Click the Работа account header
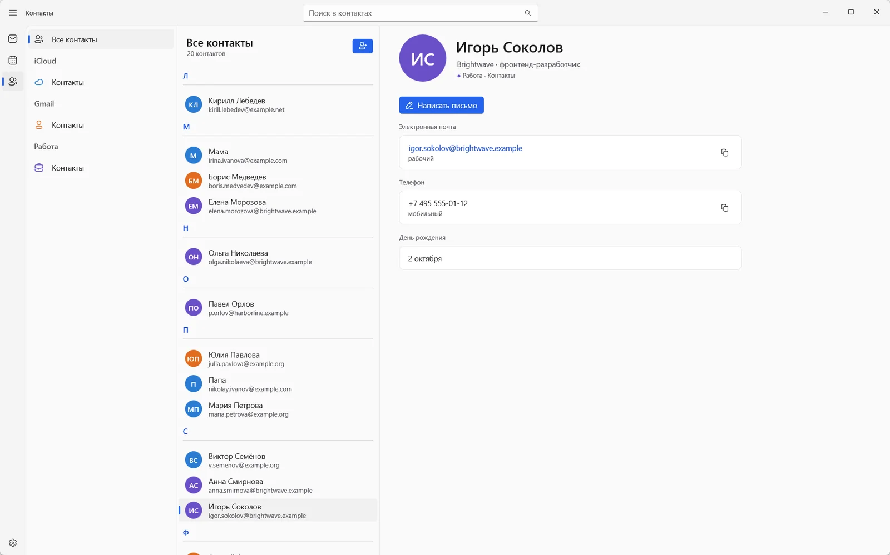Image resolution: width=890 pixels, height=555 pixels. 46,147
